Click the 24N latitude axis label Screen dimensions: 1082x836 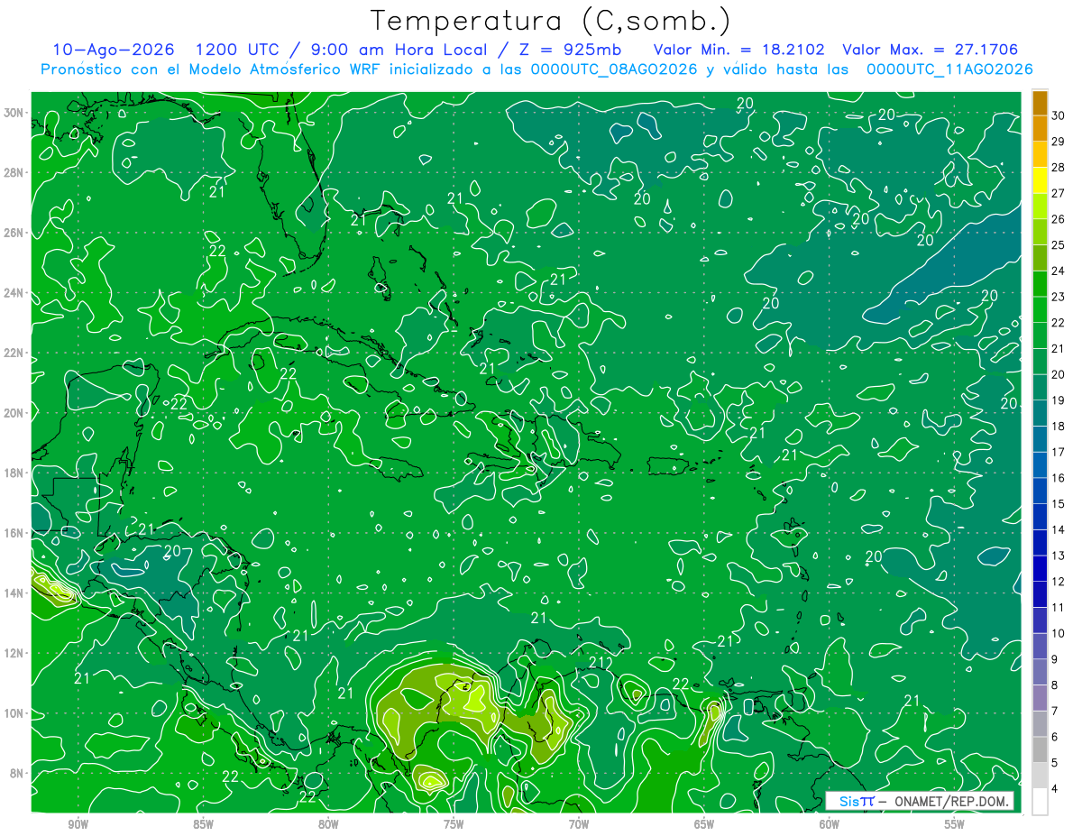[x=14, y=293]
